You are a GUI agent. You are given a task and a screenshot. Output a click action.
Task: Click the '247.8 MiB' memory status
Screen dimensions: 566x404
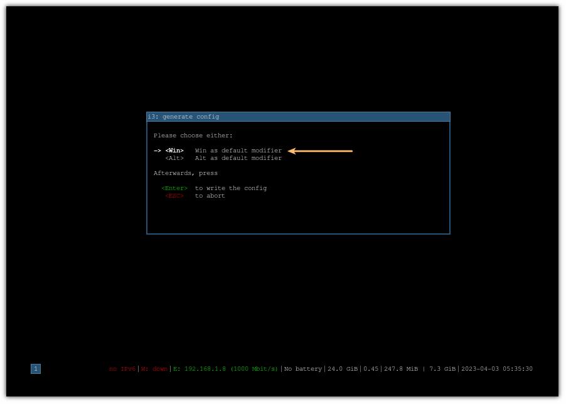401,369
